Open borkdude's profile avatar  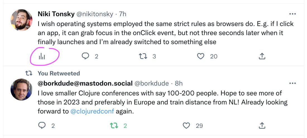pos(21,89)
